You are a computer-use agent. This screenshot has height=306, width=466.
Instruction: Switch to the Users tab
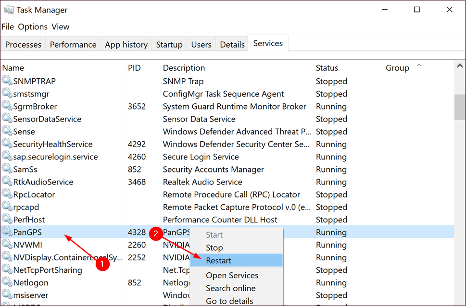coord(201,45)
